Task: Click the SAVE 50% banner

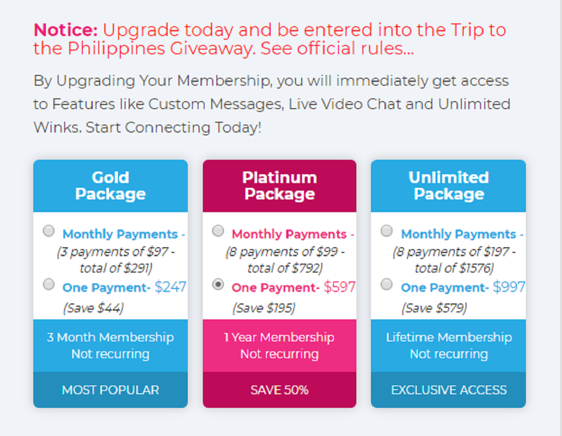Action: tap(280, 390)
